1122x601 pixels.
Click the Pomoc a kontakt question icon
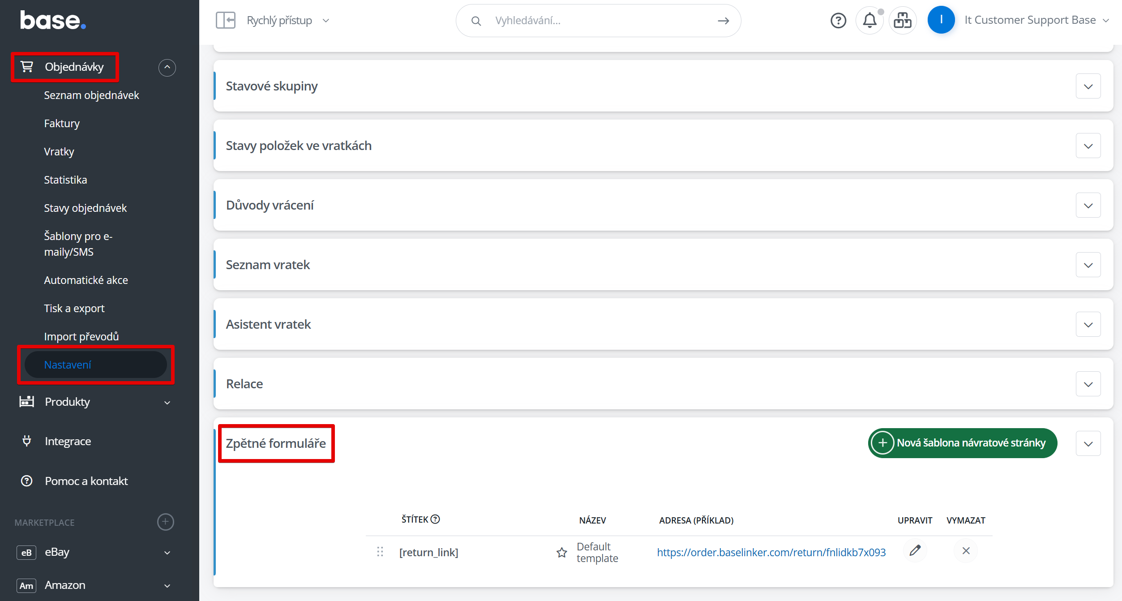pyautogui.click(x=27, y=481)
